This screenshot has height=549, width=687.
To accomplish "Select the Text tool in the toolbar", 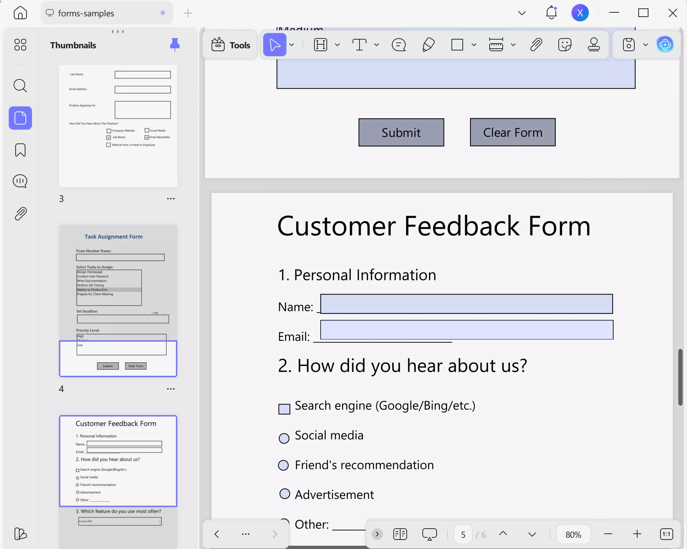I will click(360, 45).
